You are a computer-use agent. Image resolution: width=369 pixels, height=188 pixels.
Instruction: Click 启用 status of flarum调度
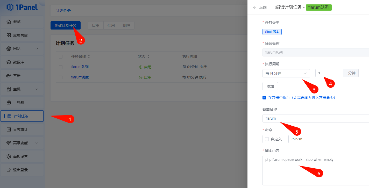click(145, 77)
